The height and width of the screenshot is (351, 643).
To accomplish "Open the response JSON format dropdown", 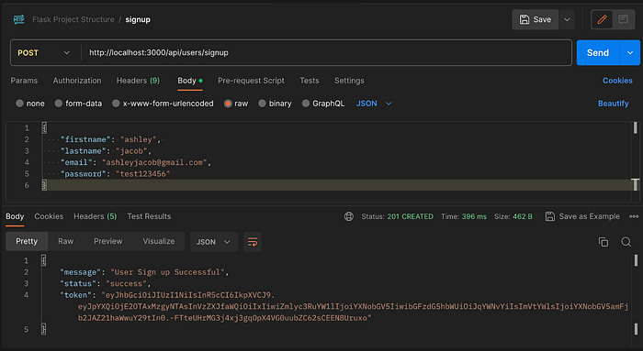I will tap(214, 242).
